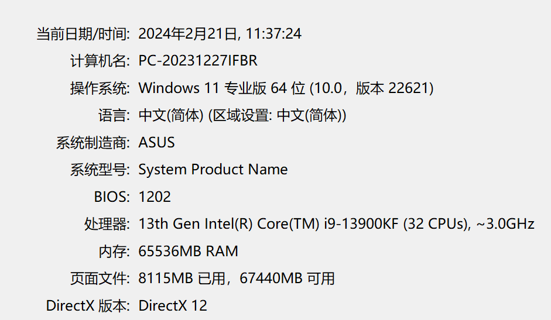Viewport: 551px width, 320px height.
Task: Select the ASUS manufacturer value
Action: tap(156, 142)
